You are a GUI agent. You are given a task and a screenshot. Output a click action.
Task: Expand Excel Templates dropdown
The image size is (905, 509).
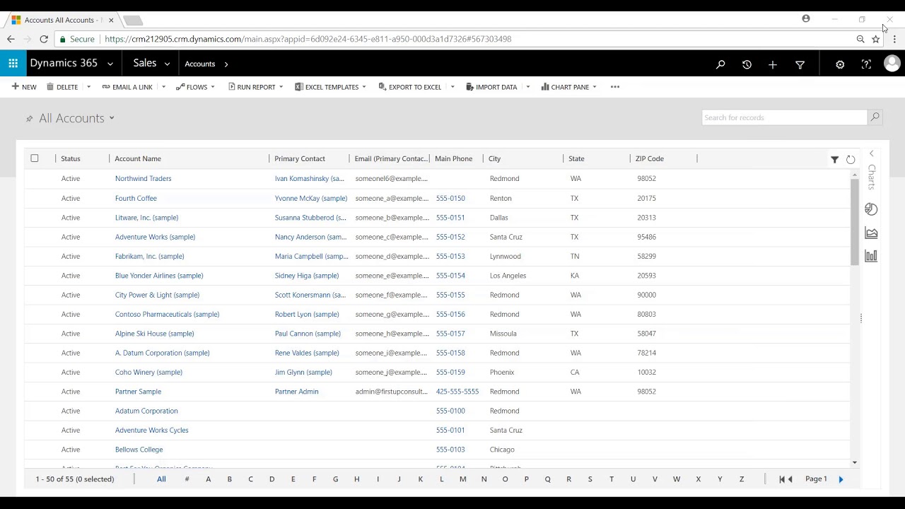[x=363, y=87]
